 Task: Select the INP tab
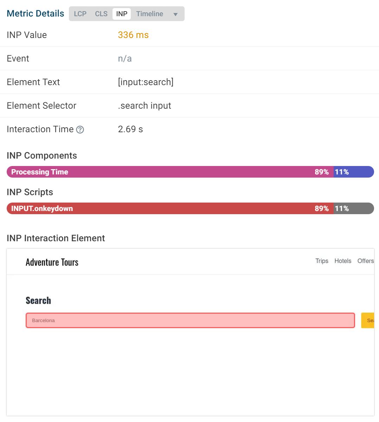point(122,14)
